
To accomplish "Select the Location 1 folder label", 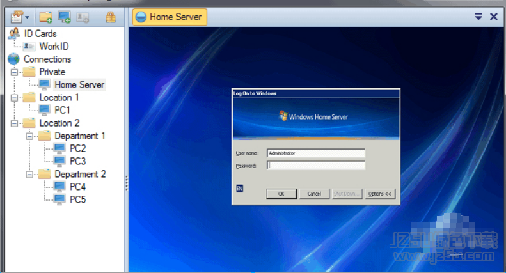I will (59, 97).
